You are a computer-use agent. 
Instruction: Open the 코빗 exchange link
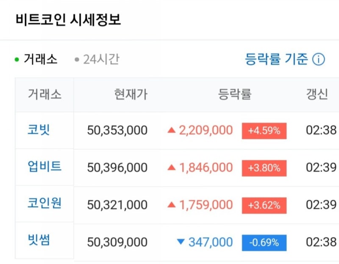point(39,129)
